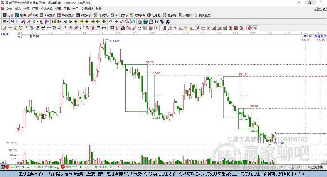Open the 行情 market quotes view

pyautogui.click(x=8, y=15)
